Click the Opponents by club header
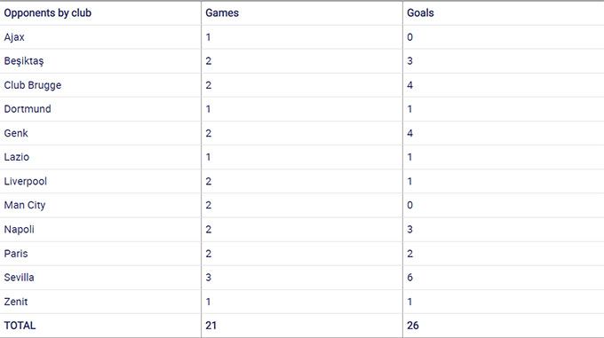 (48, 13)
